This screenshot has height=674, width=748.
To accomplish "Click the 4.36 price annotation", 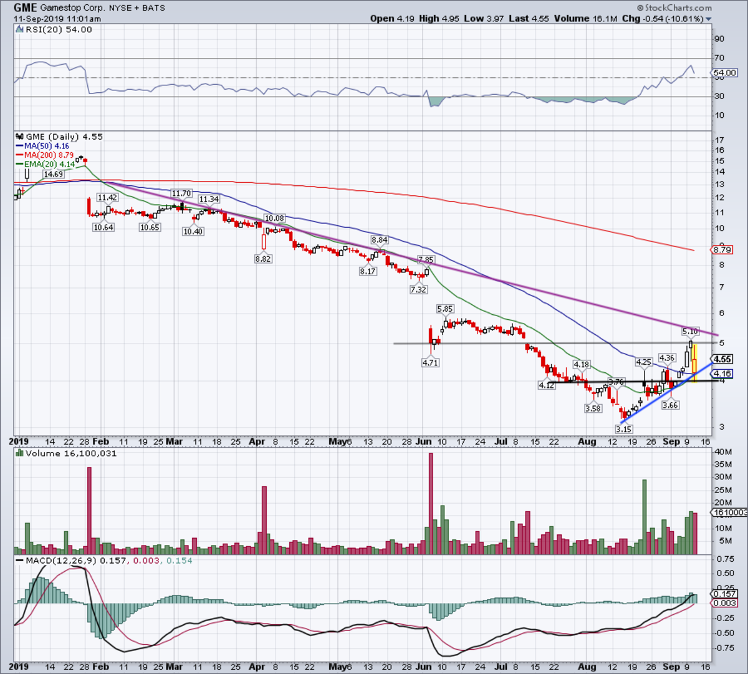I will [x=667, y=358].
